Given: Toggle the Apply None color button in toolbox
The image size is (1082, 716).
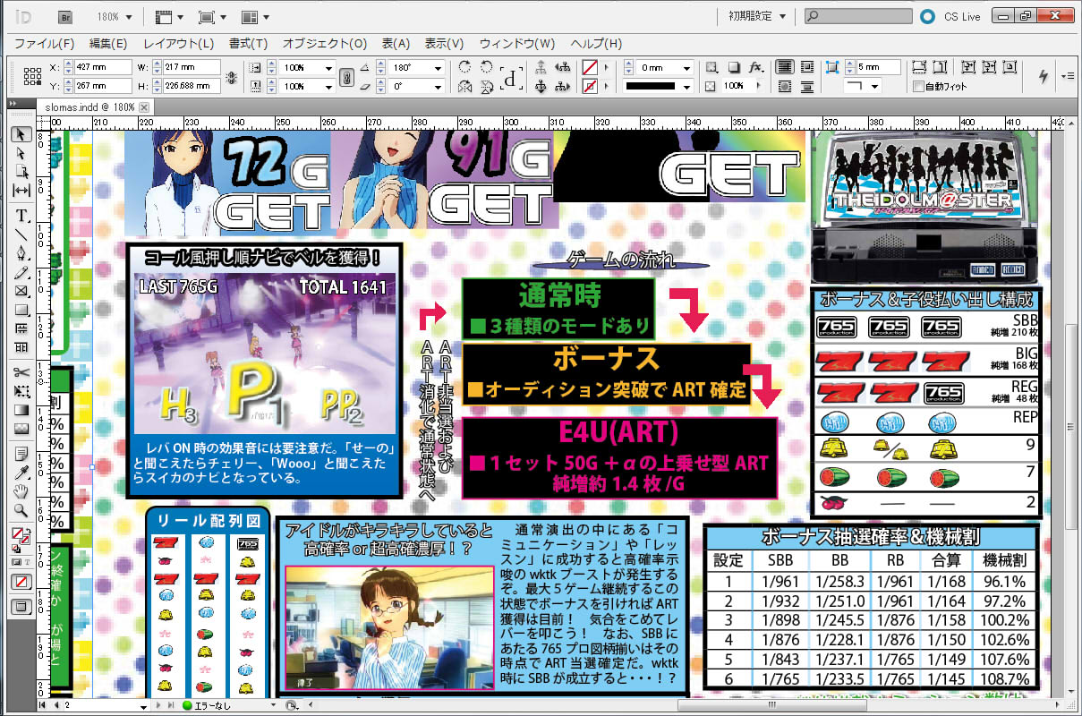Looking at the screenshot, I should (21, 582).
